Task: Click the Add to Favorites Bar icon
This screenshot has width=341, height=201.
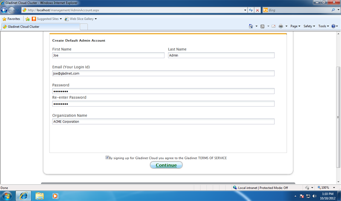Action: click(x=27, y=19)
